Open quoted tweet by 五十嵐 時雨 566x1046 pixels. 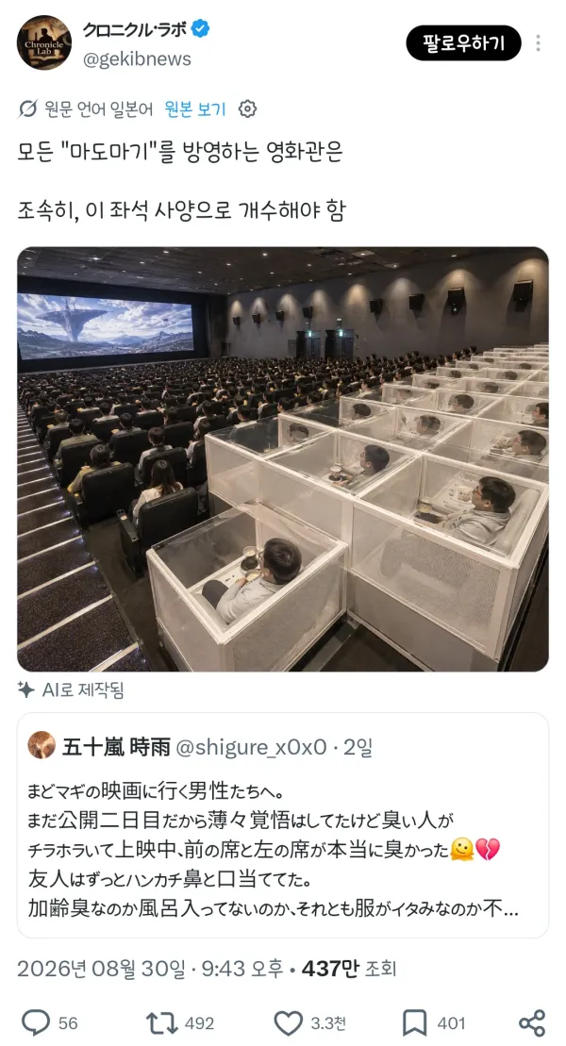coord(283,825)
